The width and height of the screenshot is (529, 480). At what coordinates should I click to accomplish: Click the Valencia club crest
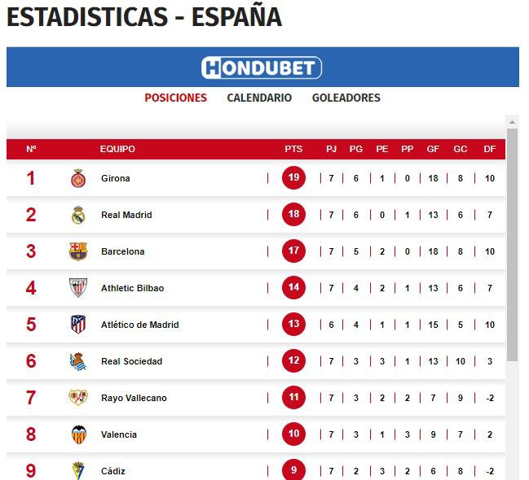pyautogui.click(x=78, y=434)
